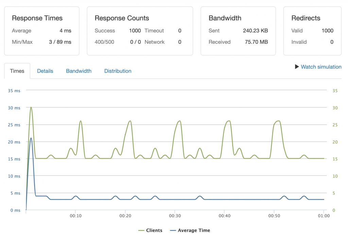
Task: Click the average value 4 ms
Action: (x=66, y=31)
